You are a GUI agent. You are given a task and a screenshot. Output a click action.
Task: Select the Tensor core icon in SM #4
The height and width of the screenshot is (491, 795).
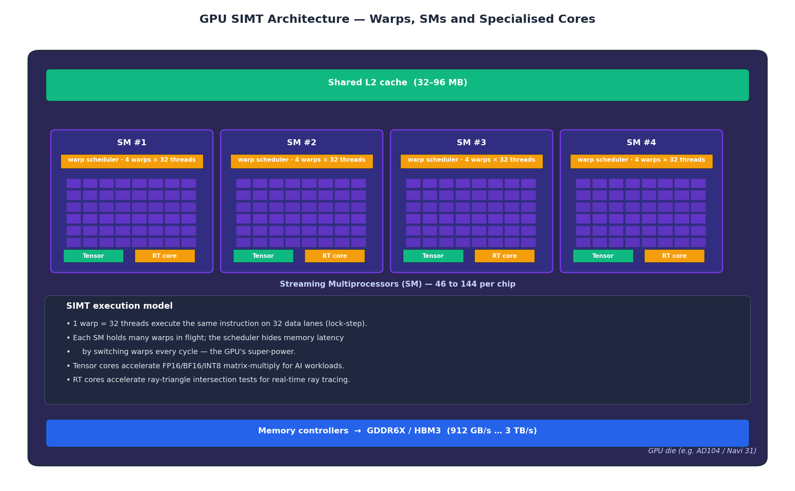pyautogui.click(x=603, y=256)
